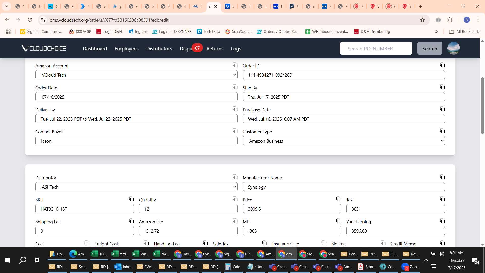Copy the Deliver By value

[235, 109]
